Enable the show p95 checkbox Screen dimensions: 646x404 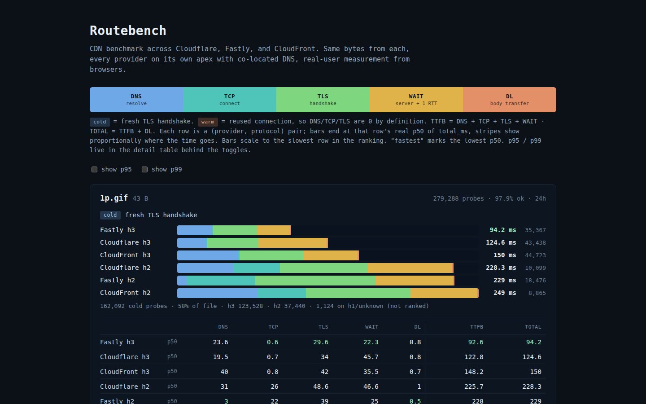pyautogui.click(x=94, y=169)
